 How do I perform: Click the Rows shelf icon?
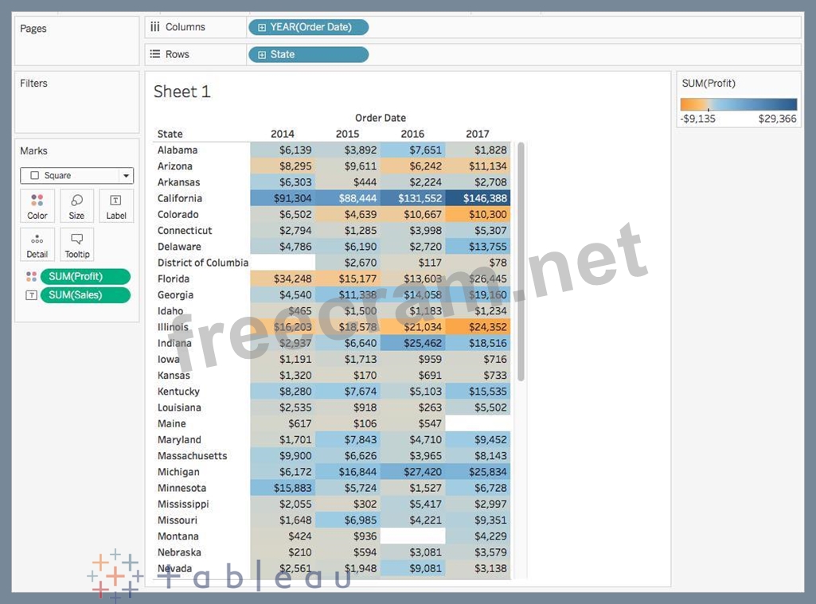tap(155, 54)
